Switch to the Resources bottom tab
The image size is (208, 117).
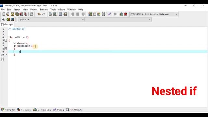point(24,110)
